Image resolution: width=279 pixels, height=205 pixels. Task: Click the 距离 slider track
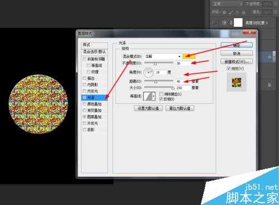coord(158,81)
